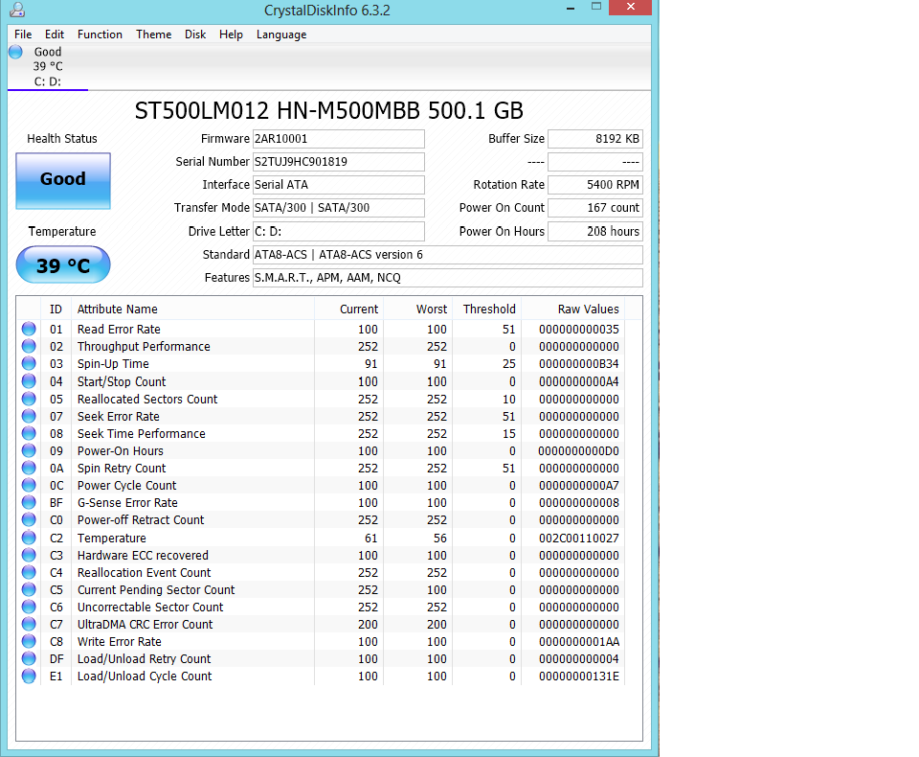919x757 pixels.
Task: Open the Disk menu
Action: pyautogui.click(x=195, y=34)
